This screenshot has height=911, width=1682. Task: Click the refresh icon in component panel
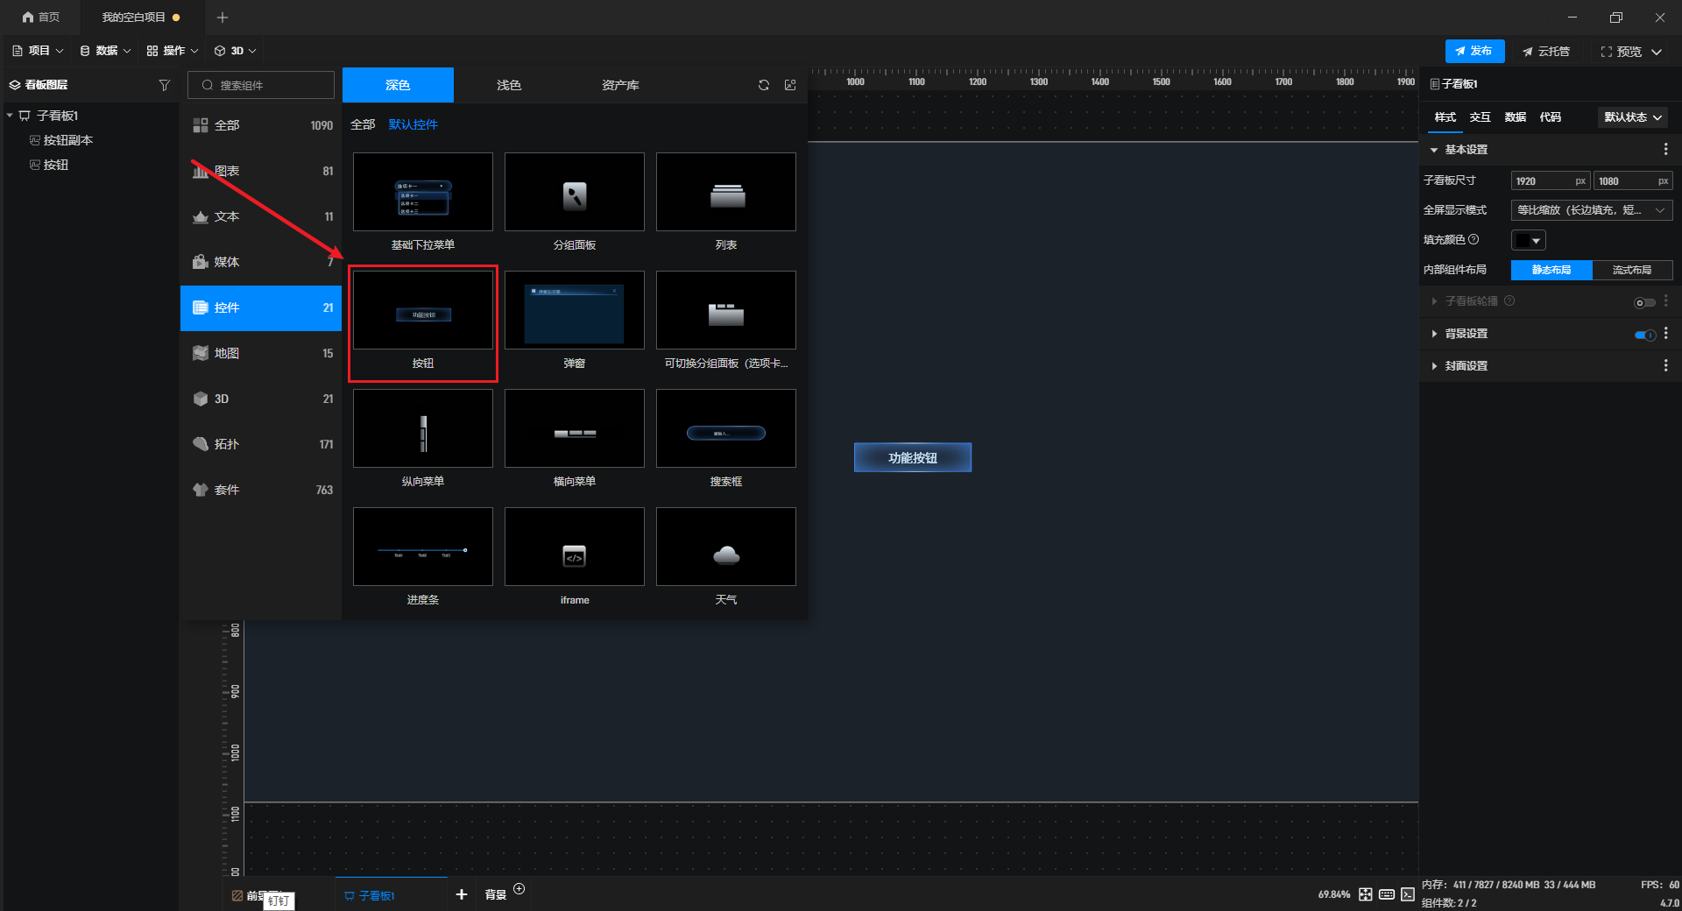tap(764, 85)
